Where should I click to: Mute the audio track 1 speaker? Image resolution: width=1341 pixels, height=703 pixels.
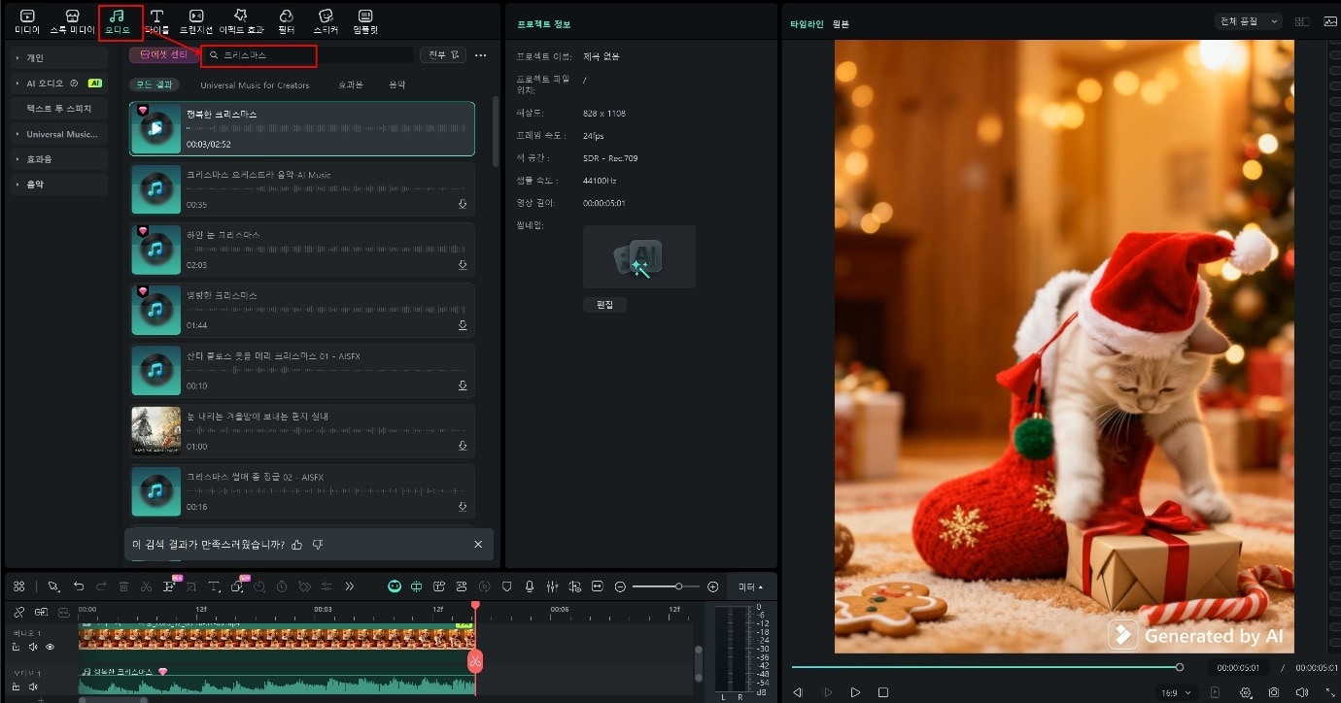[33, 686]
